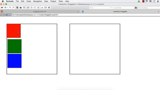Create a new file from the toolbar
The image size is (160, 90).
coord(17,7)
